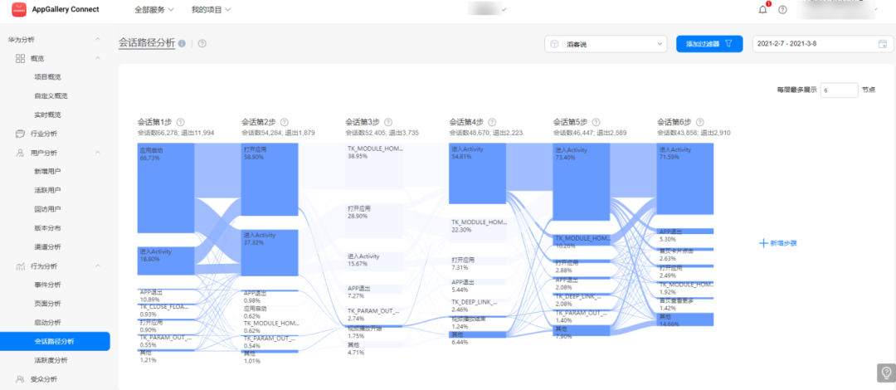Collapse the 概览 group chevron
Viewport: 896px width, 390px height.
pyautogui.click(x=98, y=58)
